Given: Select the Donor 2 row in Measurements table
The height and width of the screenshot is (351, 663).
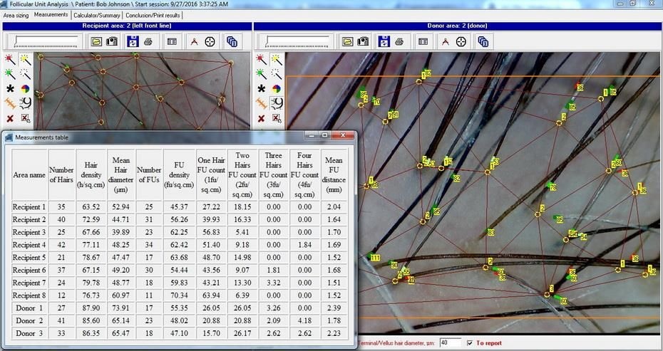Looking at the screenshot, I should coord(29,321).
